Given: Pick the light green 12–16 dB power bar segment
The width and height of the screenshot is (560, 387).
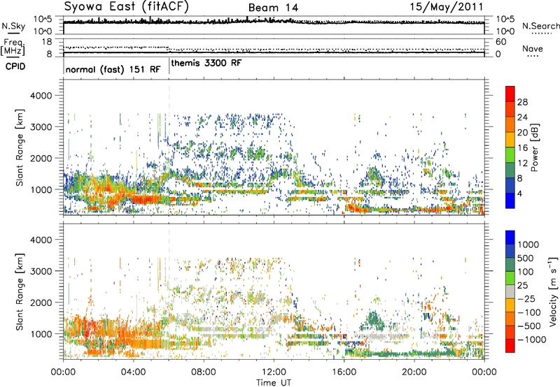Looking at the screenshot, I should pyautogui.click(x=510, y=155).
